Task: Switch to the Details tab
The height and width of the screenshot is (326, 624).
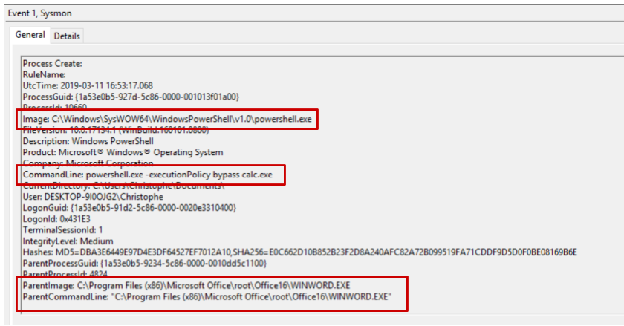Action: click(x=67, y=36)
